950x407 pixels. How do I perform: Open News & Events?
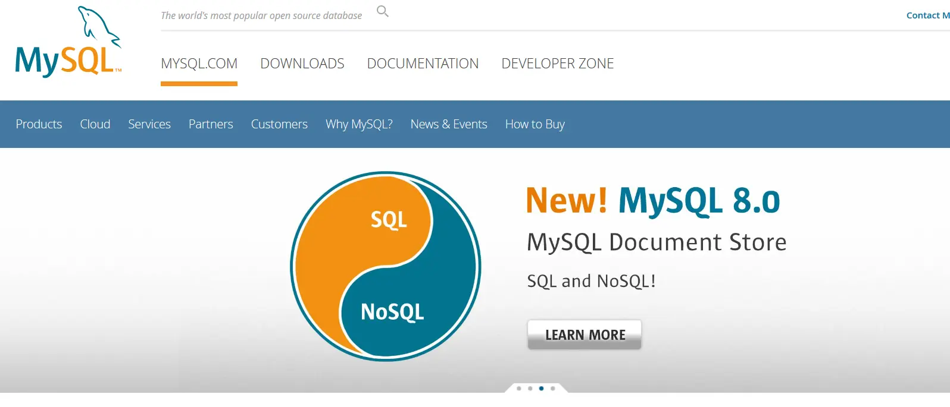[x=449, y=124]
